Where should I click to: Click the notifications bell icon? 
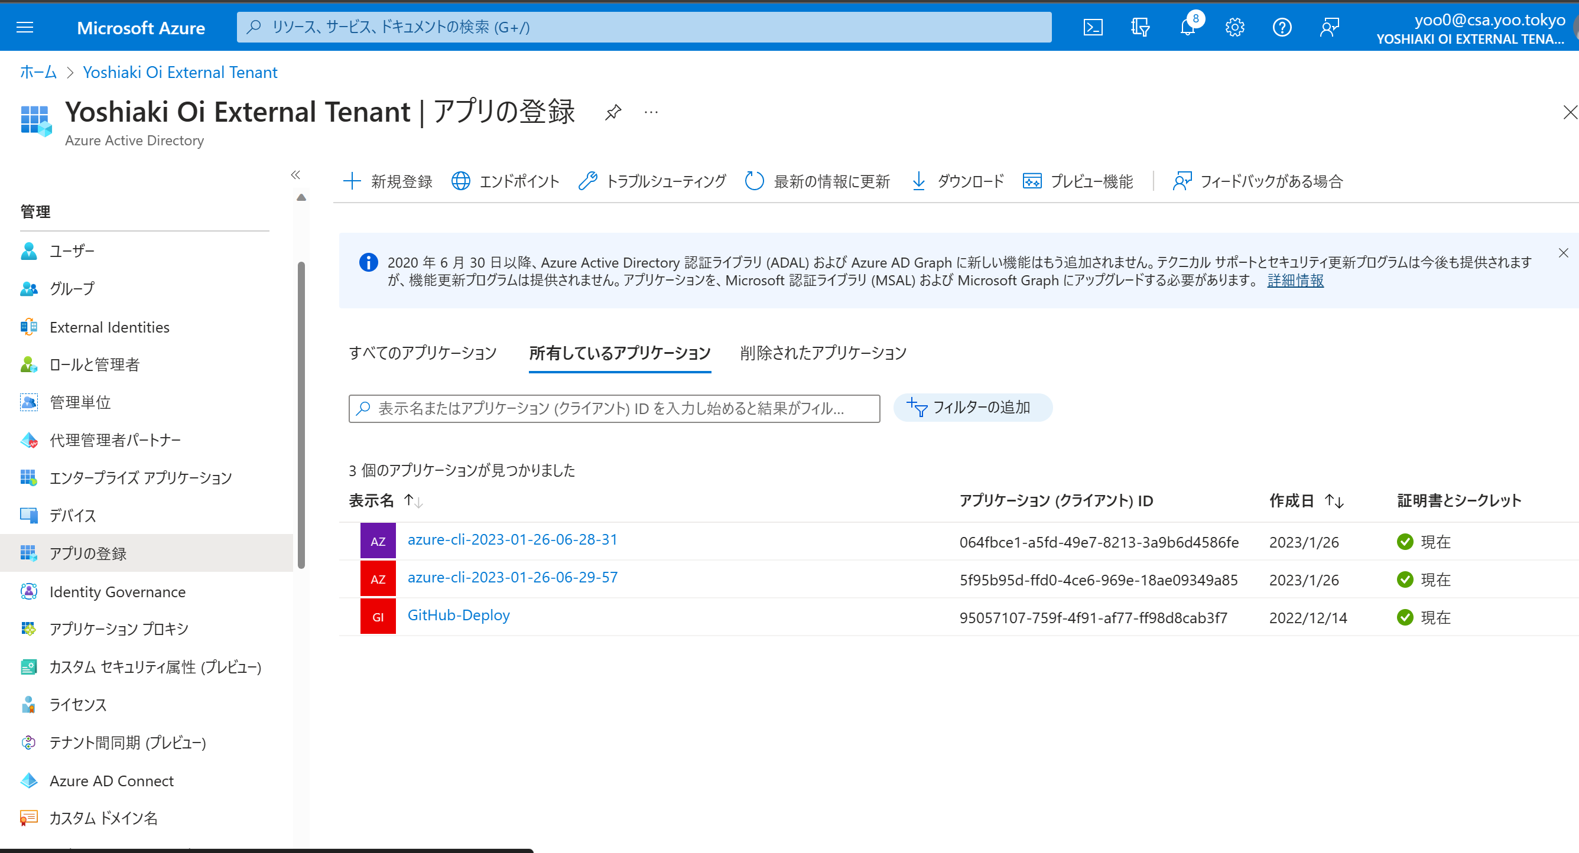click(x=1188, y=27)
